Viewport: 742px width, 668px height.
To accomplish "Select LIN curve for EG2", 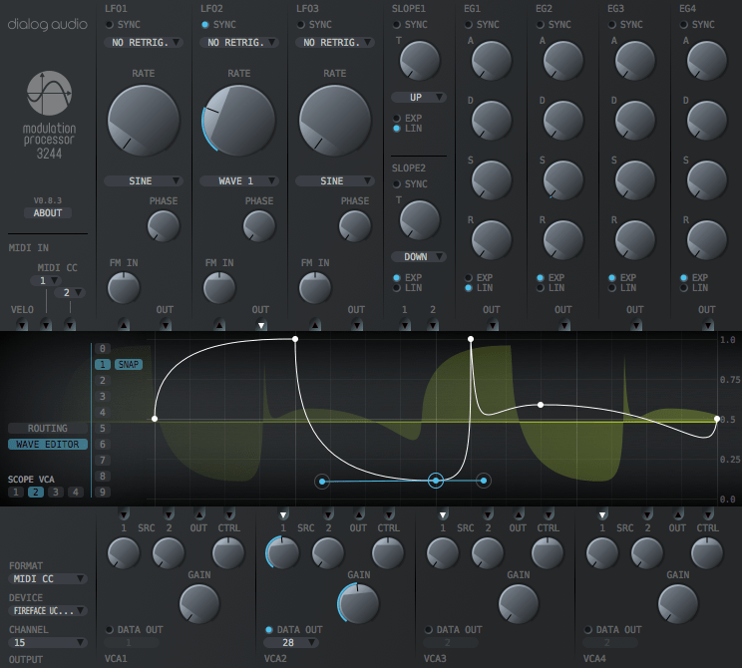I will point(540,287).
